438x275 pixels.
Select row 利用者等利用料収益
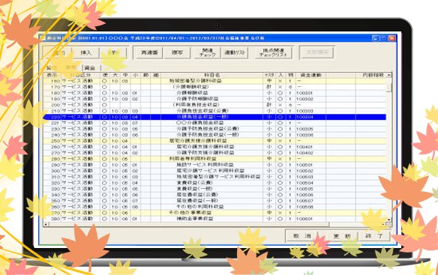point(214,159)
